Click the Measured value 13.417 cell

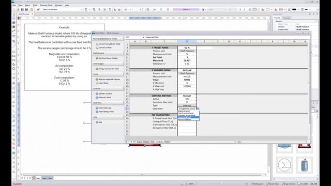(x=187, y=60)
